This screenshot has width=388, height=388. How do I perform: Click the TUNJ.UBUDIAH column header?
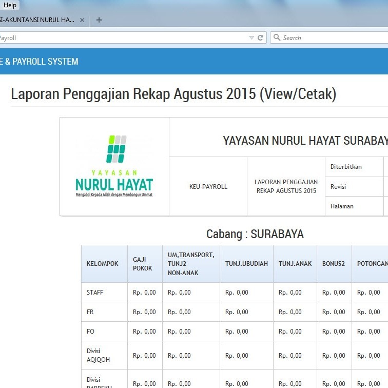coord(246,263)
